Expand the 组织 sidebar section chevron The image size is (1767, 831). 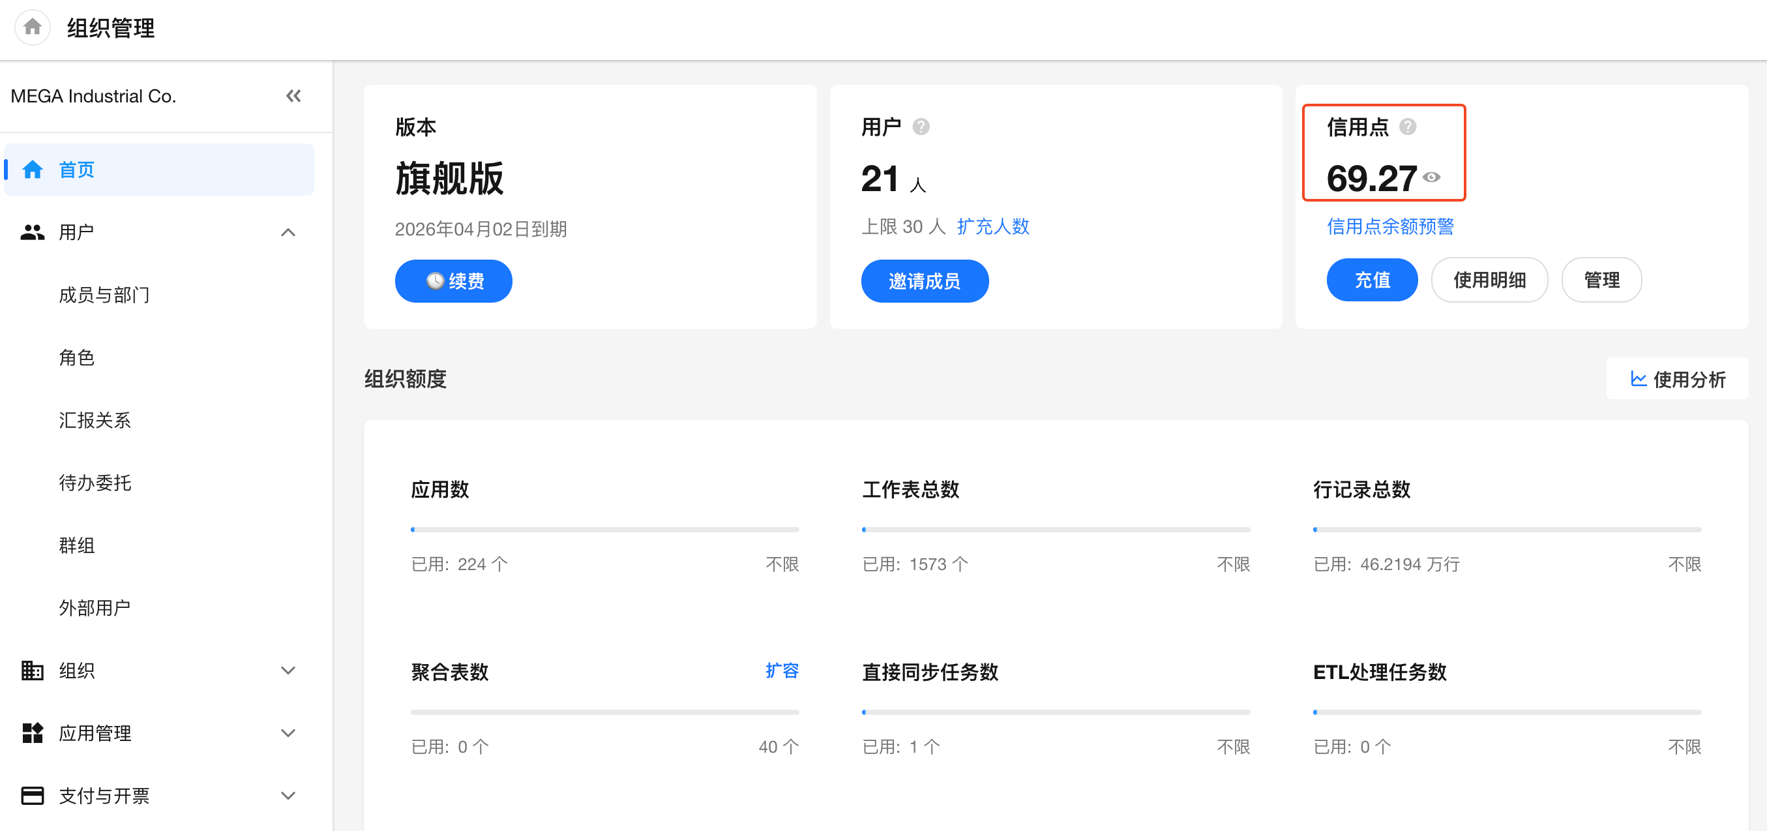point(288,671)
